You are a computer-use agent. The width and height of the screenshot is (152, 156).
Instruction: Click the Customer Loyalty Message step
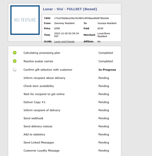tap(42, 151)
